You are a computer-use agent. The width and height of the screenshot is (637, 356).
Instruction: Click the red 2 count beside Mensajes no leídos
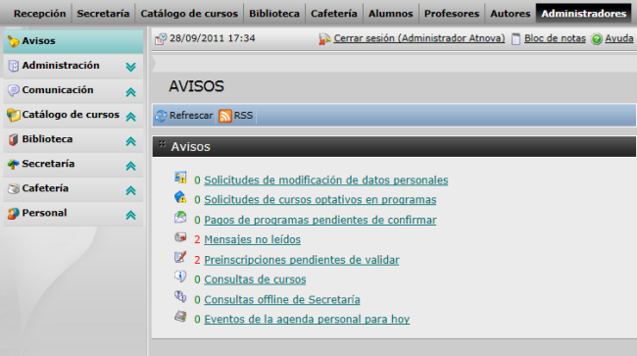pyautogui.click(x=197, y=239)
